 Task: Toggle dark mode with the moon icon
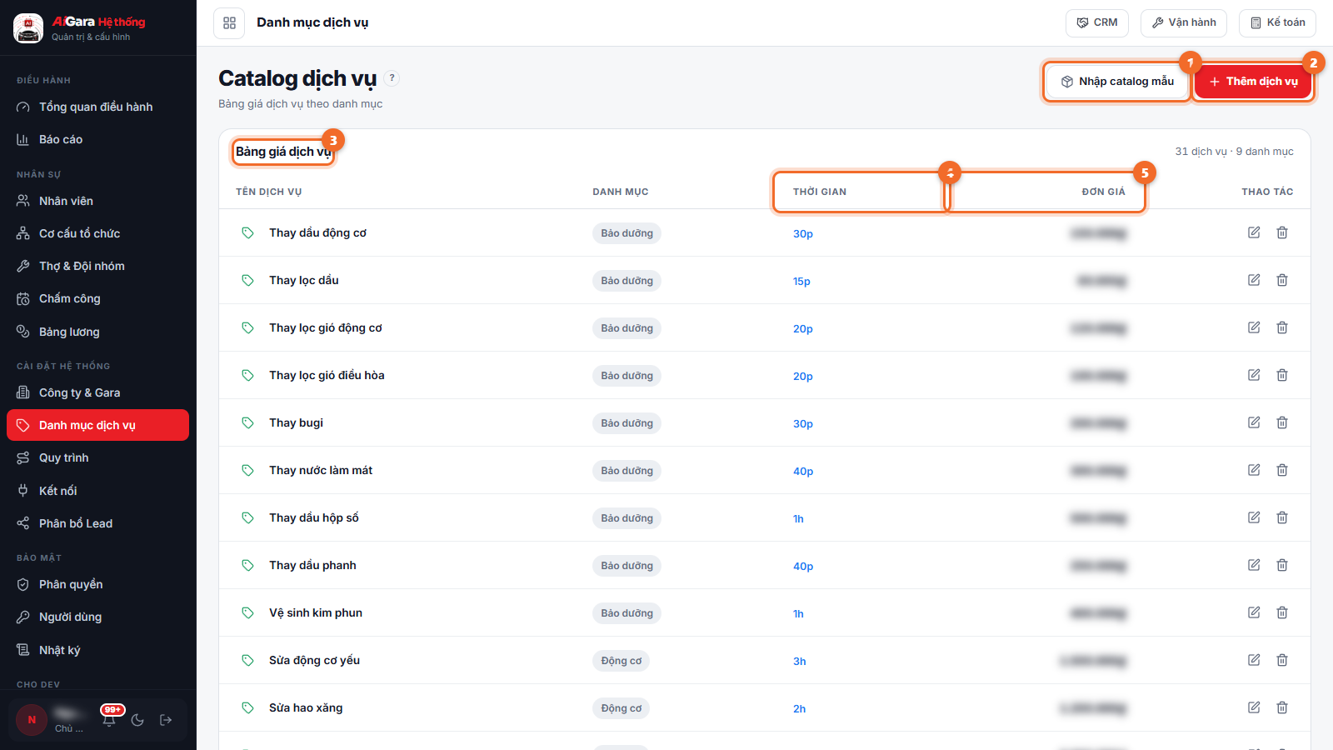point(137,720)
